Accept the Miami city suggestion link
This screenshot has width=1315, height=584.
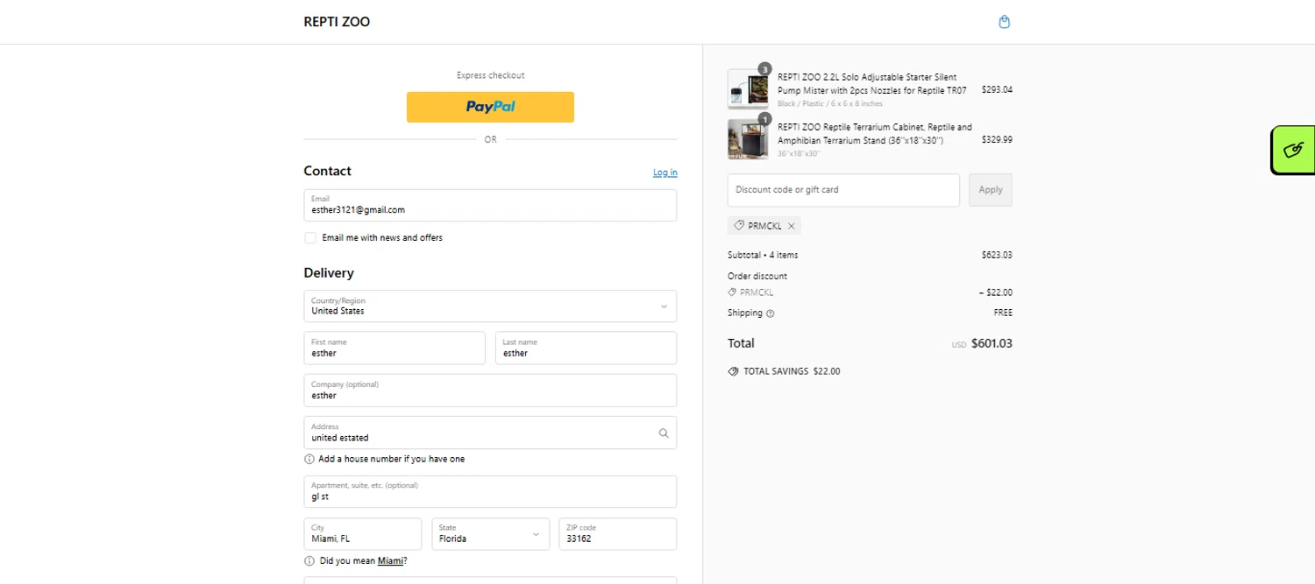point(390,561)
